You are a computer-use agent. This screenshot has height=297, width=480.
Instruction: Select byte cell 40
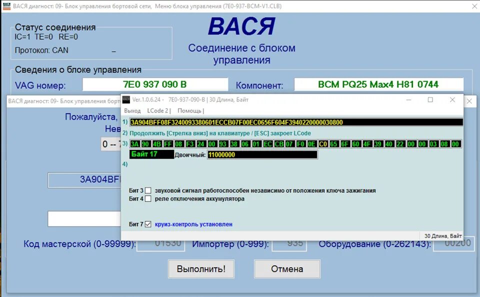(x=389, y=144)
